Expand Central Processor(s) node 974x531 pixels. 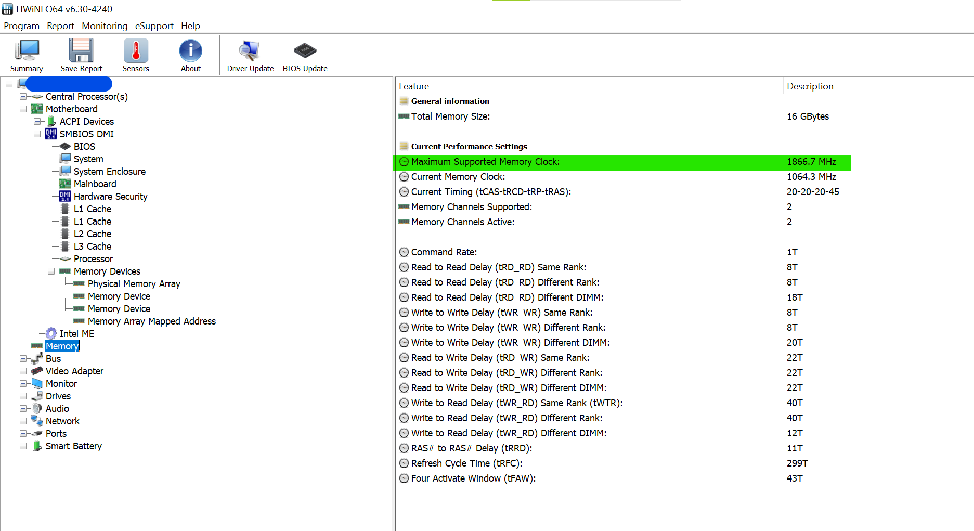pyautogui.click(x=23, y=96)
